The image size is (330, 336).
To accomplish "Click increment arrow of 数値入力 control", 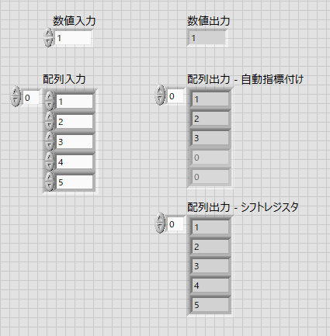I will (x=48, y=33).
